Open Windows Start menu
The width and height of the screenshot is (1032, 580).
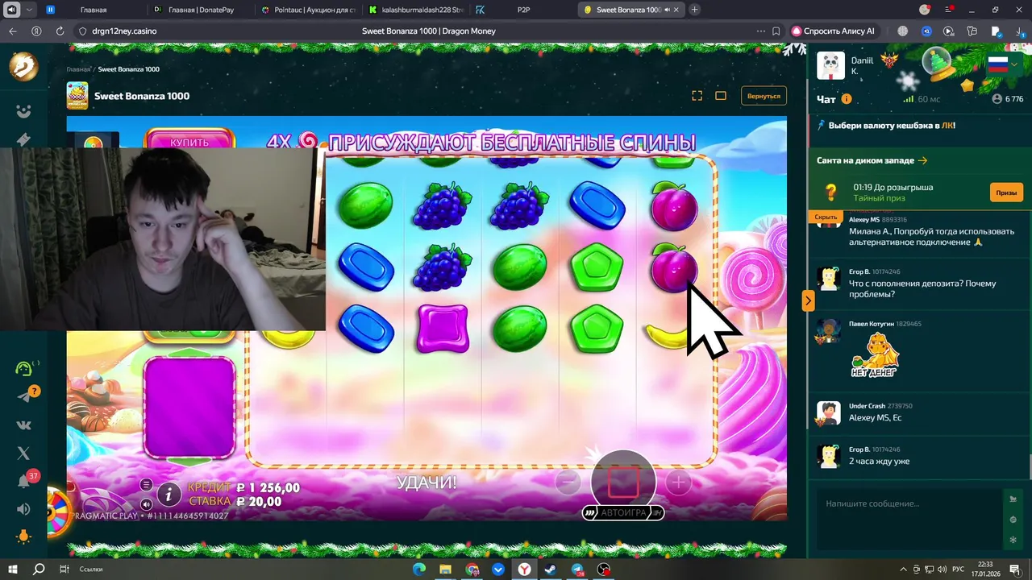coord(12,569)
